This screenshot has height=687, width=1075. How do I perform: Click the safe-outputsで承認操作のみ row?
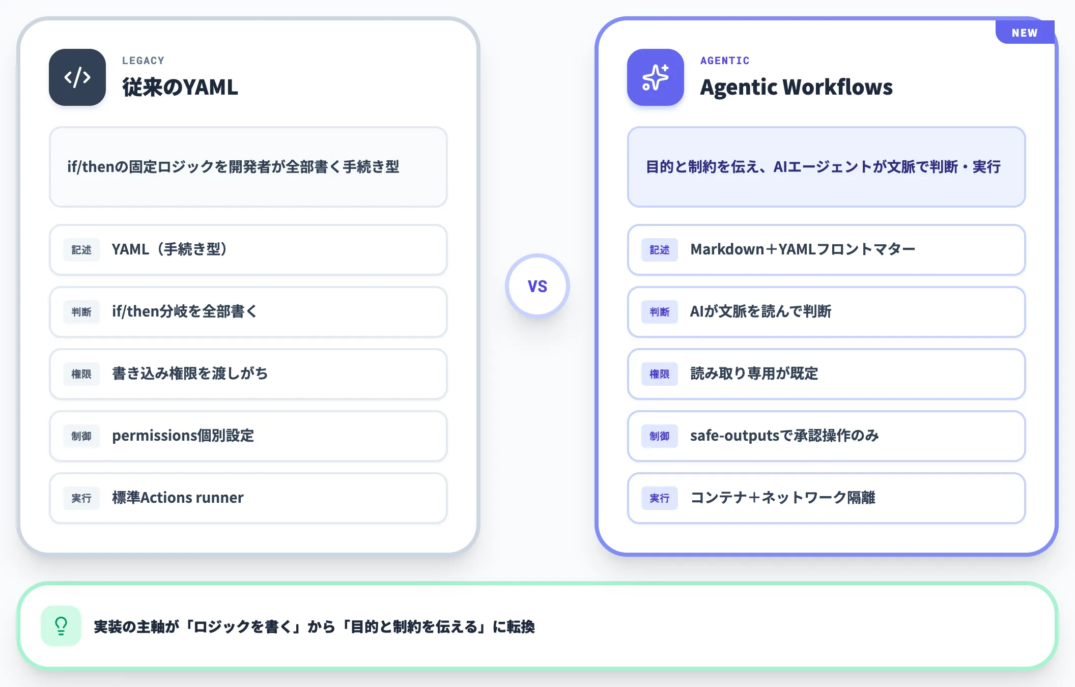coord(827,436)
